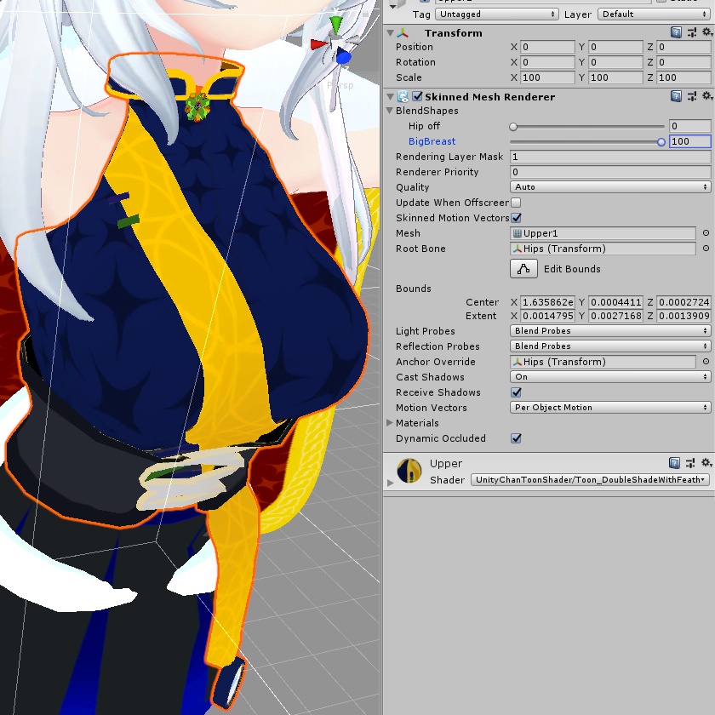Click the Scale X input field

(x=547, y=77)
